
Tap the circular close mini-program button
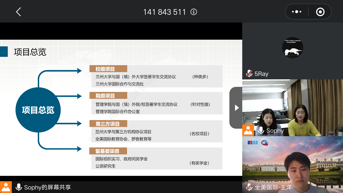tap(320, 12)
